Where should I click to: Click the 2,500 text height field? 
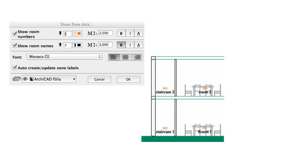(x=105, y=33)
